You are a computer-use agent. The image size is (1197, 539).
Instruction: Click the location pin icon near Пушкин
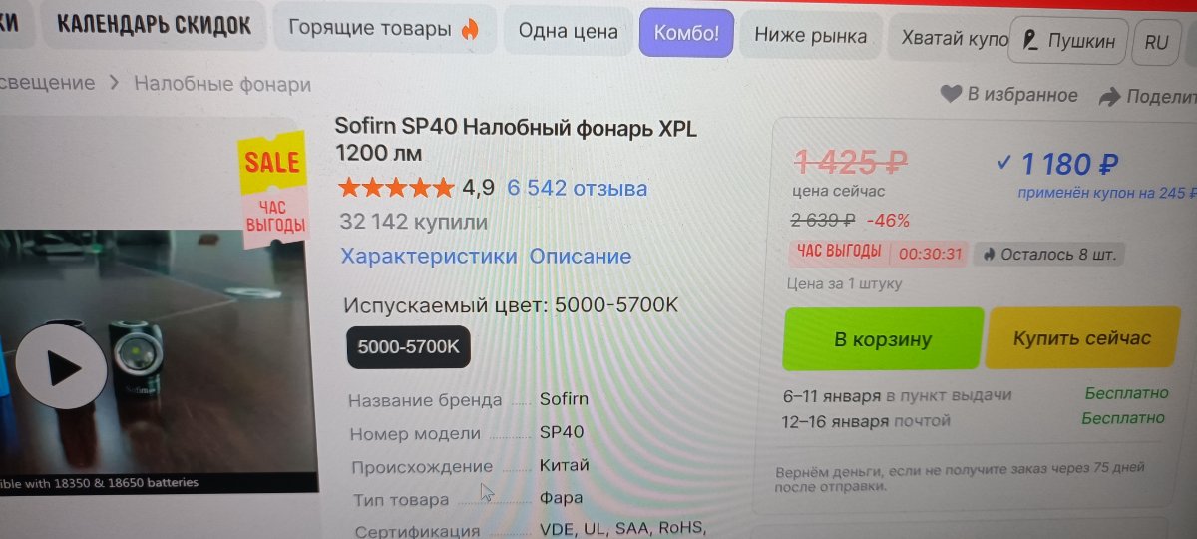point(1031,42)
